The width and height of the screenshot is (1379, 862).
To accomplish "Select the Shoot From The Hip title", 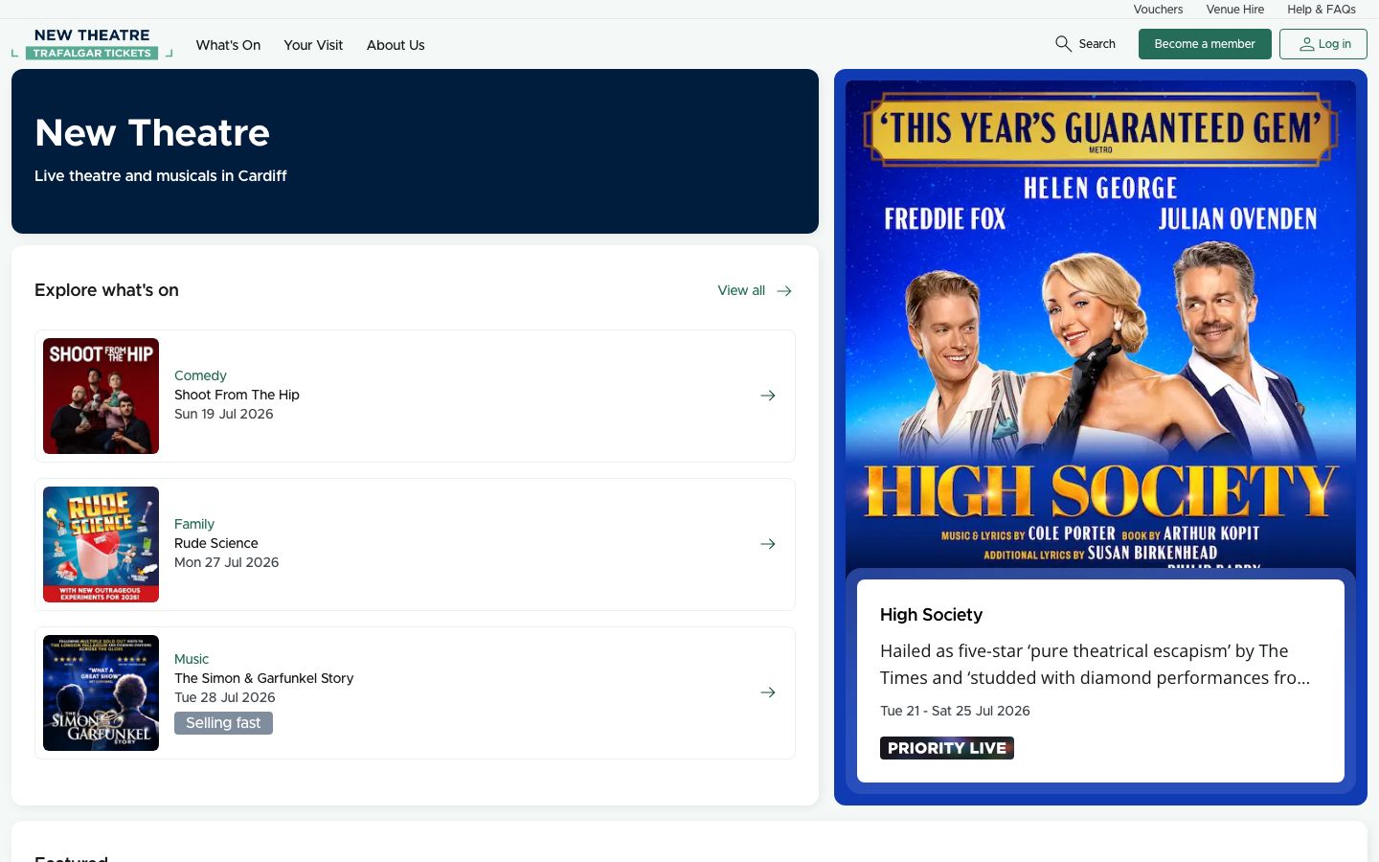I will point(237,395).
